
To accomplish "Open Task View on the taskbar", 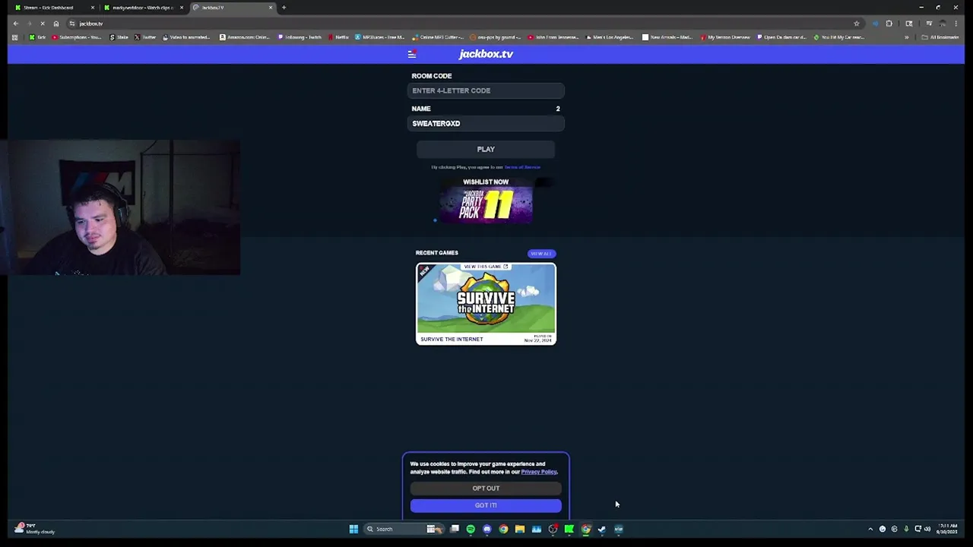I will [455, 530].
